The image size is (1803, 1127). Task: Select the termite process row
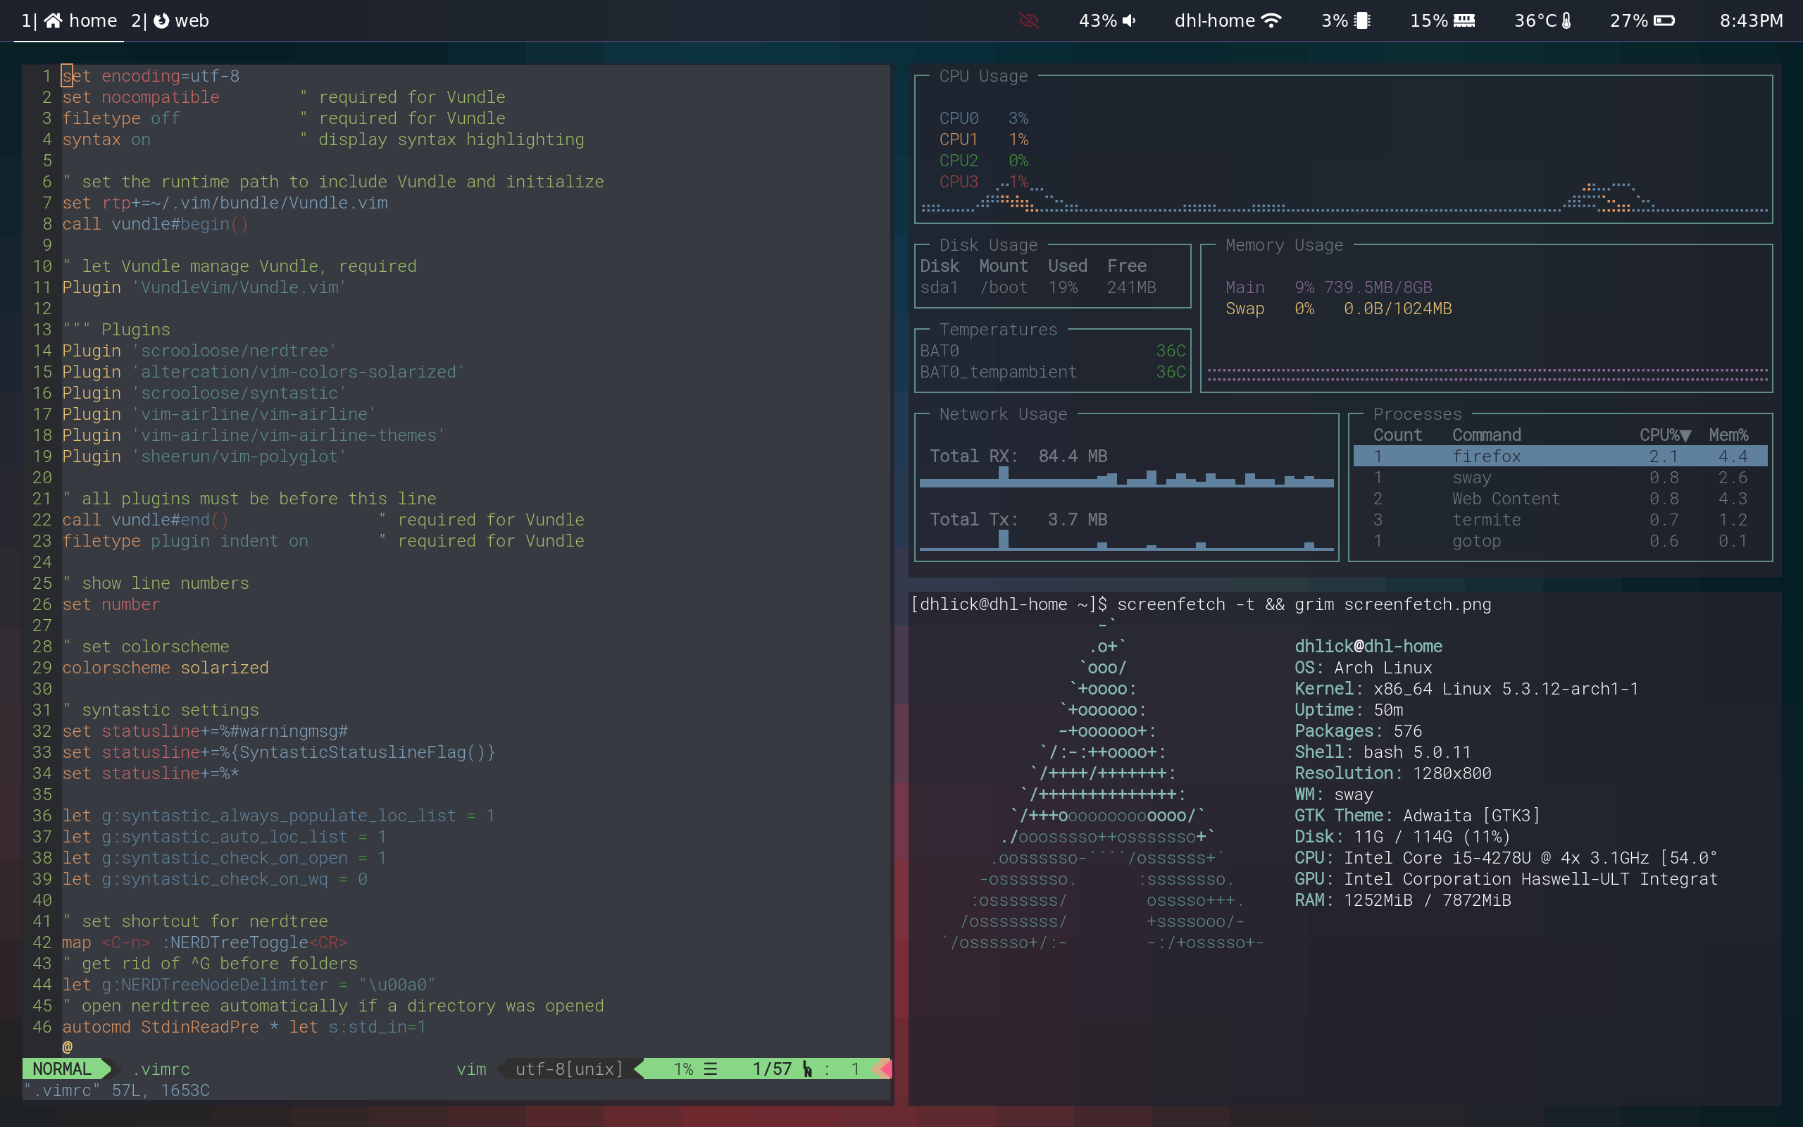tap(1560, 520)
